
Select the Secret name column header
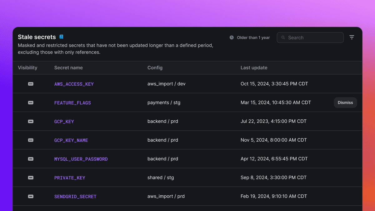pyautogui.click(x=68, y=68)
